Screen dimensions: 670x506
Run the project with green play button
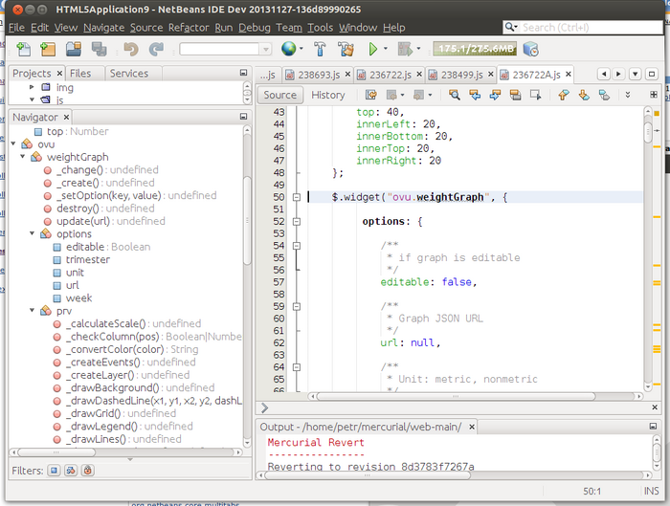pyautogui.click(x=372, y=49)
